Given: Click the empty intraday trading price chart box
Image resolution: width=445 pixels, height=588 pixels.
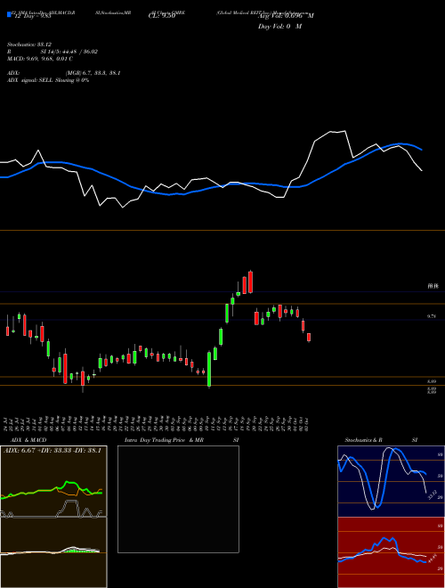Looking at the screenshot, I should tap(178, 499).
